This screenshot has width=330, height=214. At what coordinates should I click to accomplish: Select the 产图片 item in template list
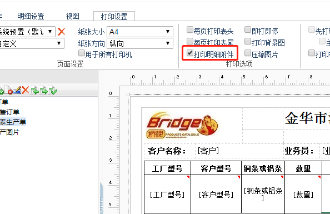coord(9,132)
